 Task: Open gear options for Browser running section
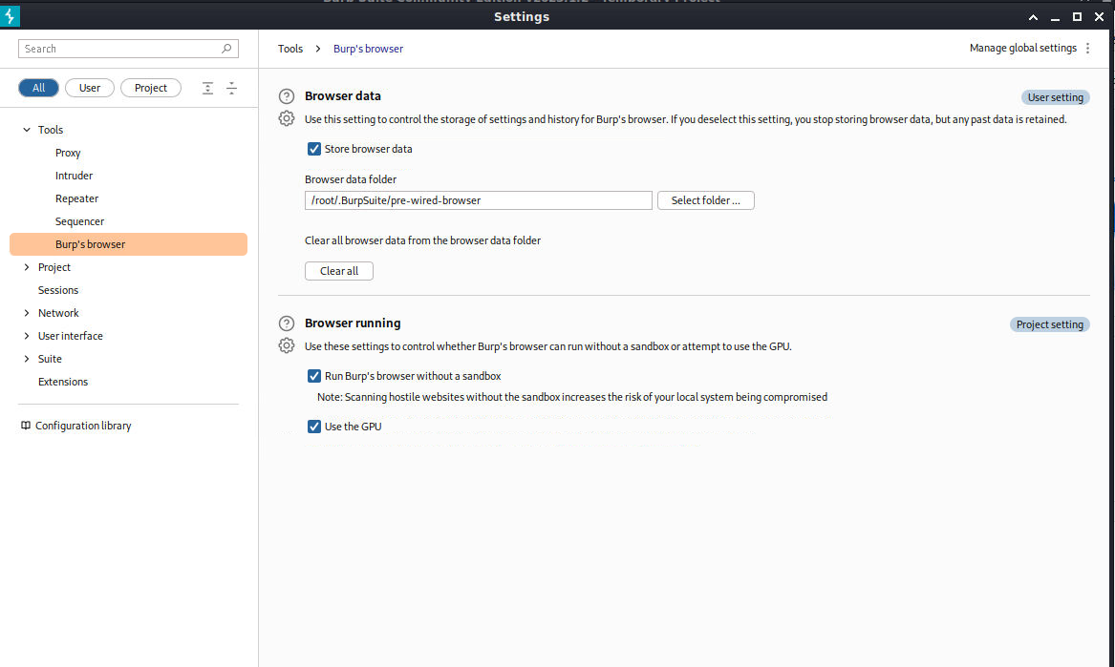click(287, 346)
